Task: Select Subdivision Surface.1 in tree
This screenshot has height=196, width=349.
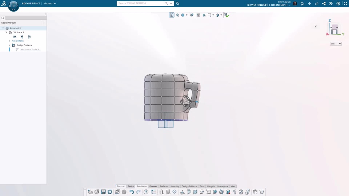Action: [x=30, y=49]
